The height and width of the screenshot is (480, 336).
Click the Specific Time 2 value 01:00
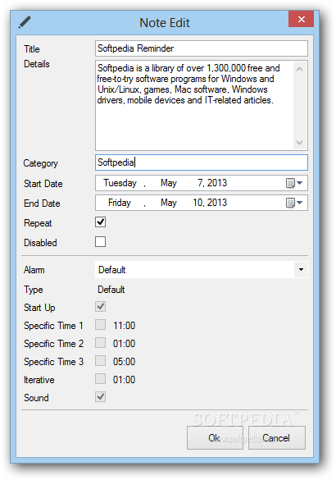coord(124,344)
